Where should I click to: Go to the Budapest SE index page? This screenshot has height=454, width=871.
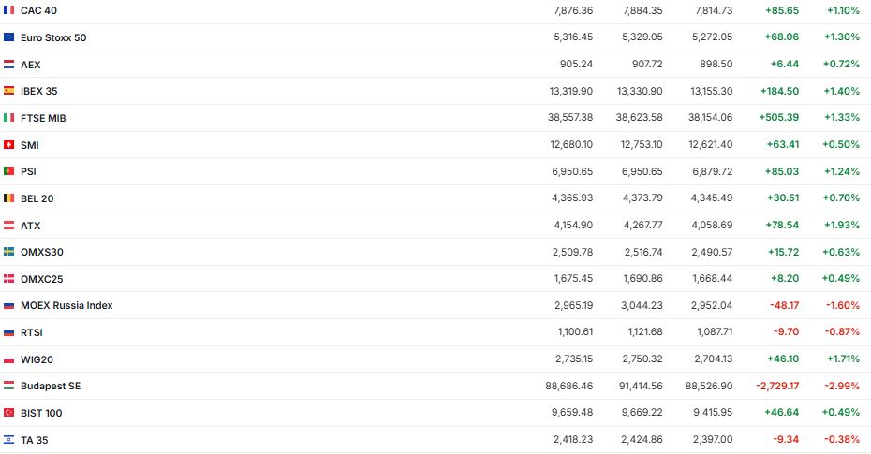click(x=51, y=386)
